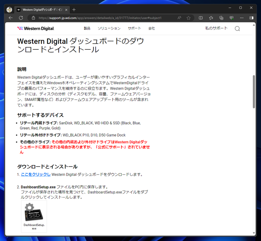261x241 pixels.
Task: Click the ここをクリックし download link
Action: pyautogui.click(x=36, y=174)
